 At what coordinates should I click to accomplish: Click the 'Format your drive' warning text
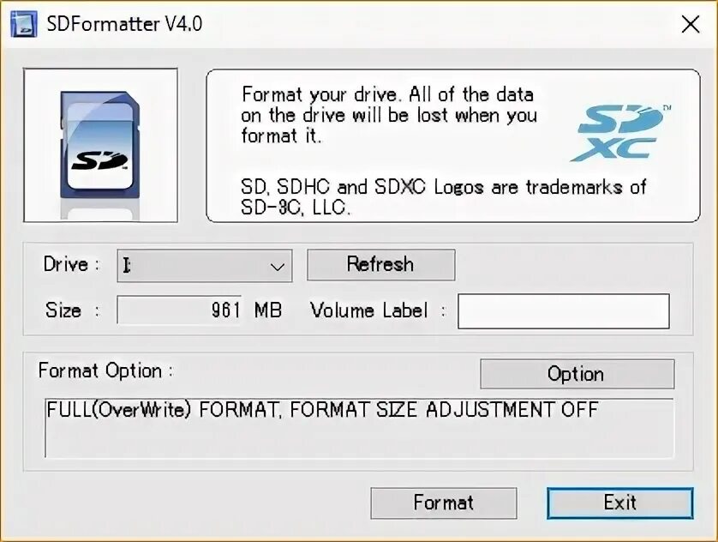pos(389,116)
